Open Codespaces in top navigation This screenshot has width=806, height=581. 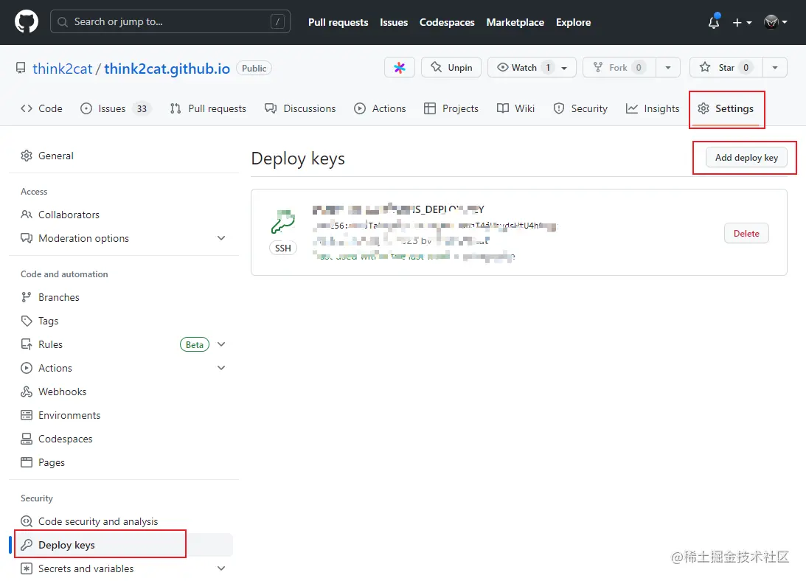click(447, 22)
